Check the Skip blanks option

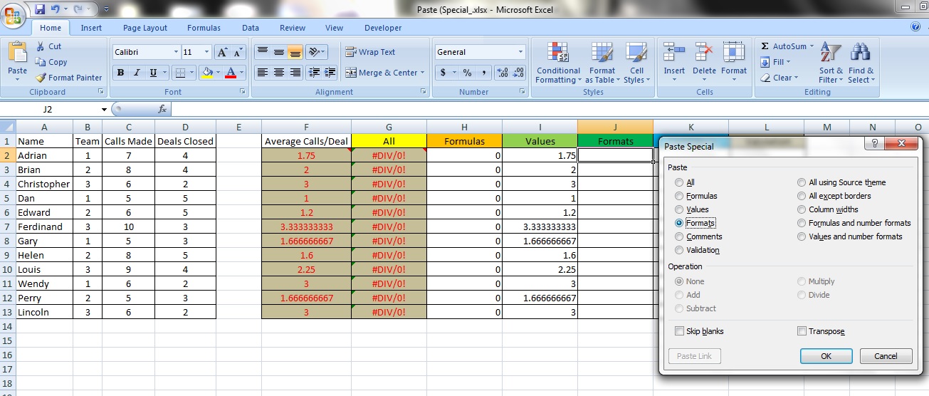tap(680, 331)
